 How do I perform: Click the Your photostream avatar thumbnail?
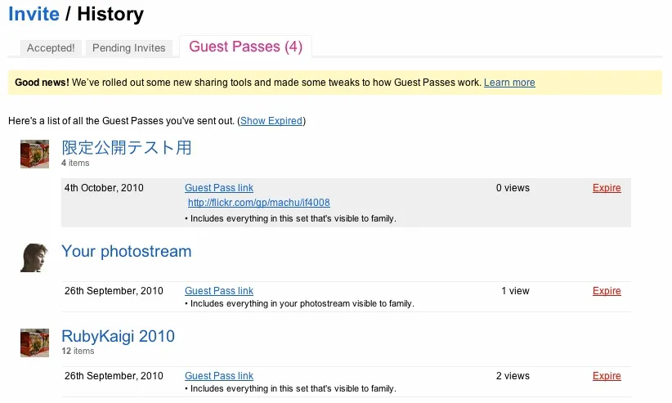(x=34, y=257)
